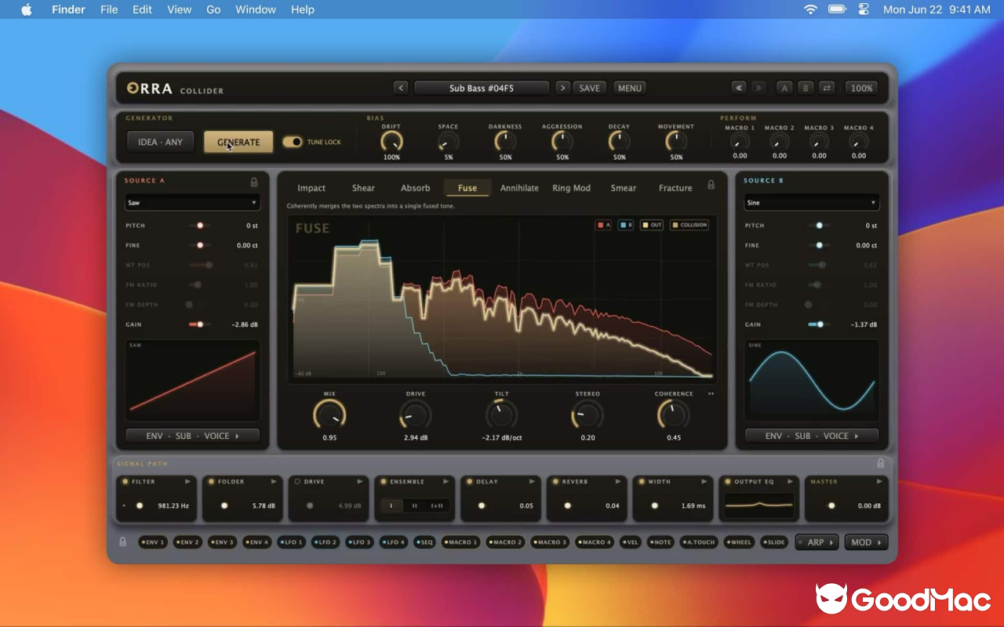Open the Master module arrow
1004x627 pixels.
coord(879,481)
